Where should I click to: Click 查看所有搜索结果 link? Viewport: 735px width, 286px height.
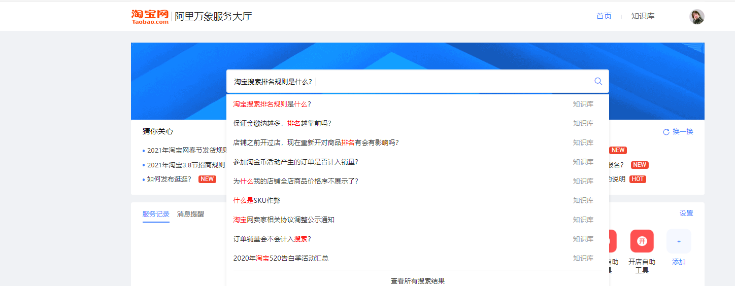point(417,280)
